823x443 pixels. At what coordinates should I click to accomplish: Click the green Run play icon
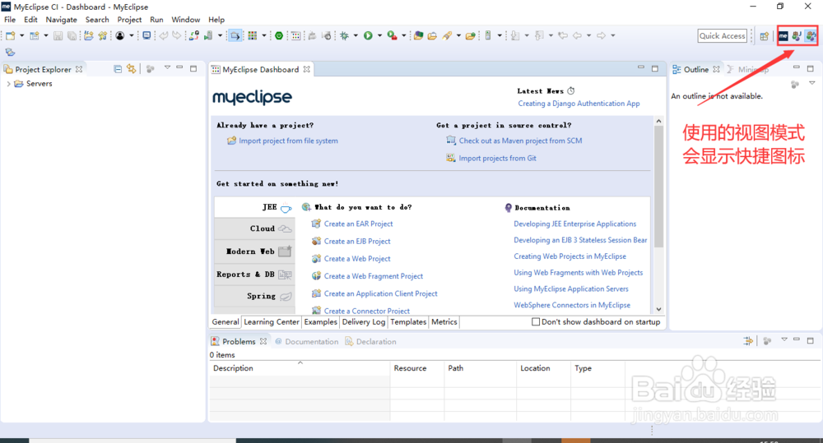(368, 35)
